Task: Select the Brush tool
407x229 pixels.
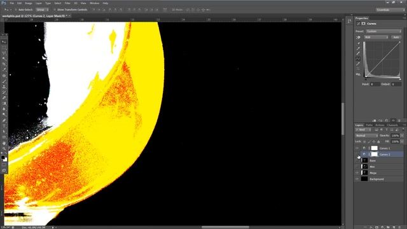Action: (4, 81)
